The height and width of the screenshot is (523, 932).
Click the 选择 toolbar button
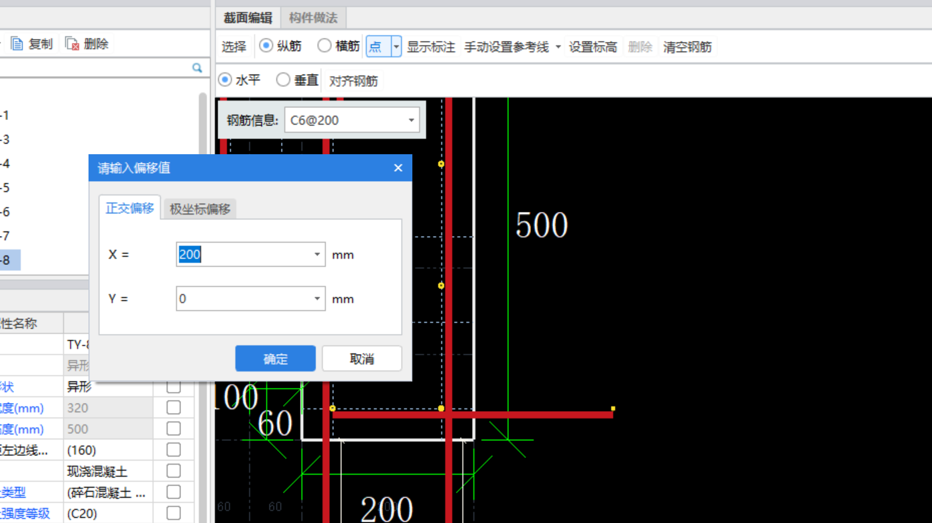[234, 47]
